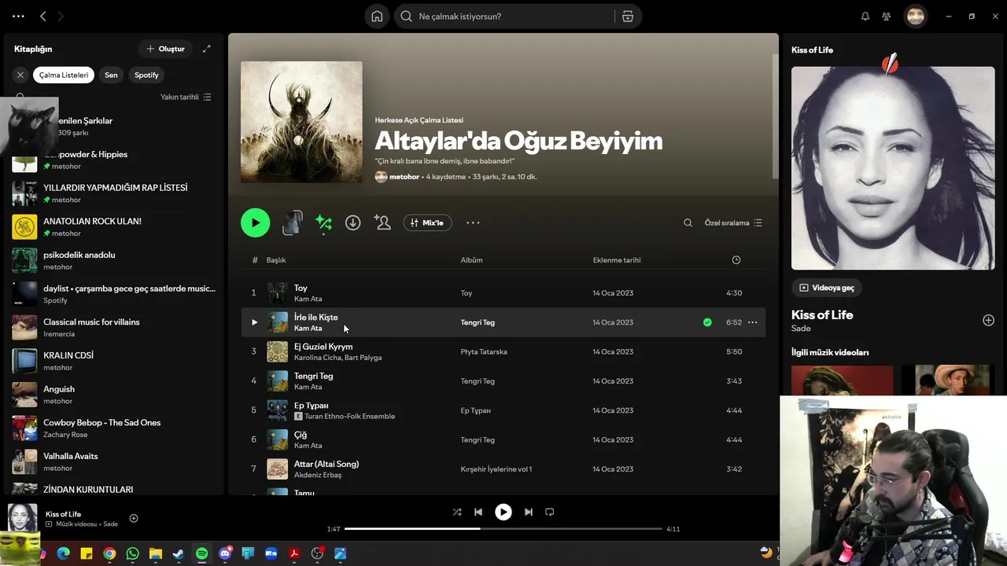Open Discord from the taskbar
Screen dimensions: 1007x566
click(225, 553)
